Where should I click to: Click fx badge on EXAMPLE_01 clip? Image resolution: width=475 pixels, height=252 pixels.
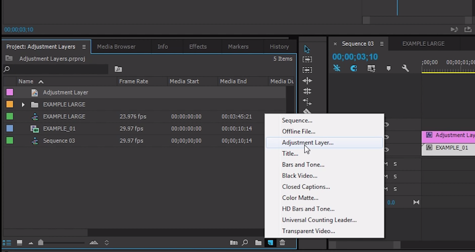tap(429, 148)
